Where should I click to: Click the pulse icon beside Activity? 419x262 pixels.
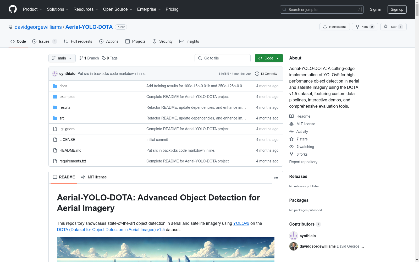[x=291, y=132]
